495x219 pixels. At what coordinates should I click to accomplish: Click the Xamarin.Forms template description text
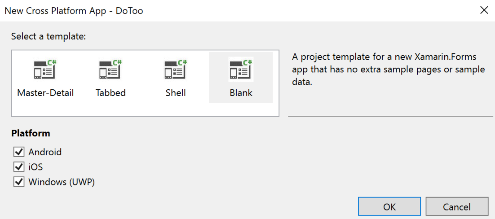pyautogui.click(x=388, y=70)
